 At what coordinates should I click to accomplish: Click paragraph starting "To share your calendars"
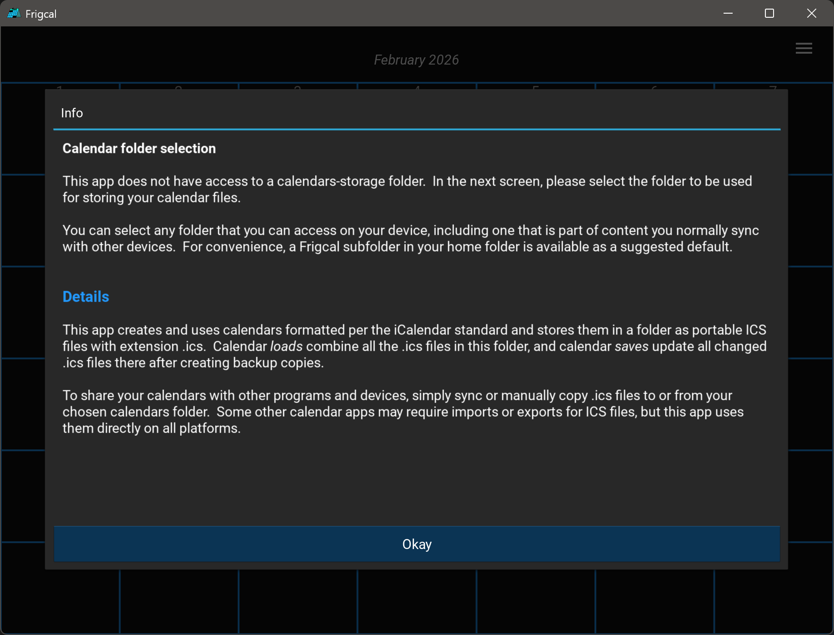coord(403,412)
